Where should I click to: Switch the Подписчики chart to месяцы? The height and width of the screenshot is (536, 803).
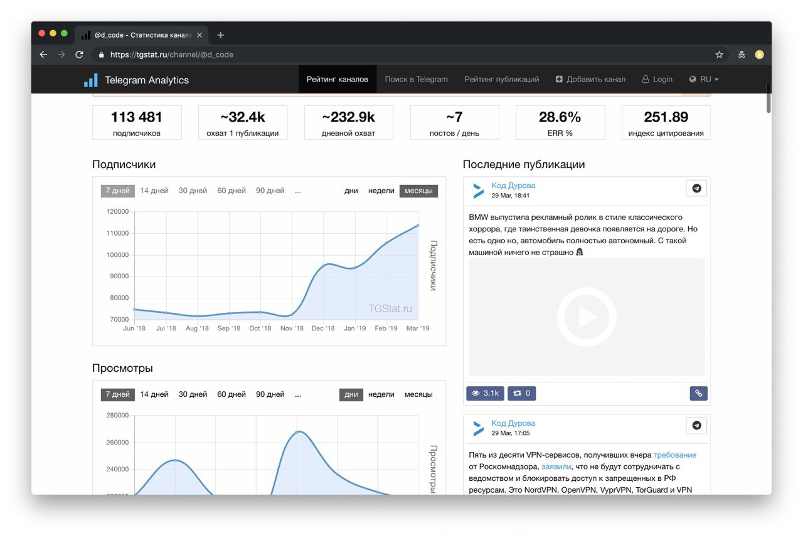[x=418, y=191]
